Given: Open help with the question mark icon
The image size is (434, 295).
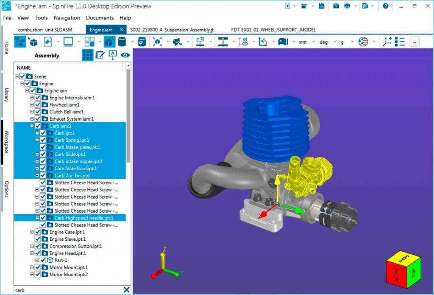Looking at the screenshot, I should (x=386, y=6).
